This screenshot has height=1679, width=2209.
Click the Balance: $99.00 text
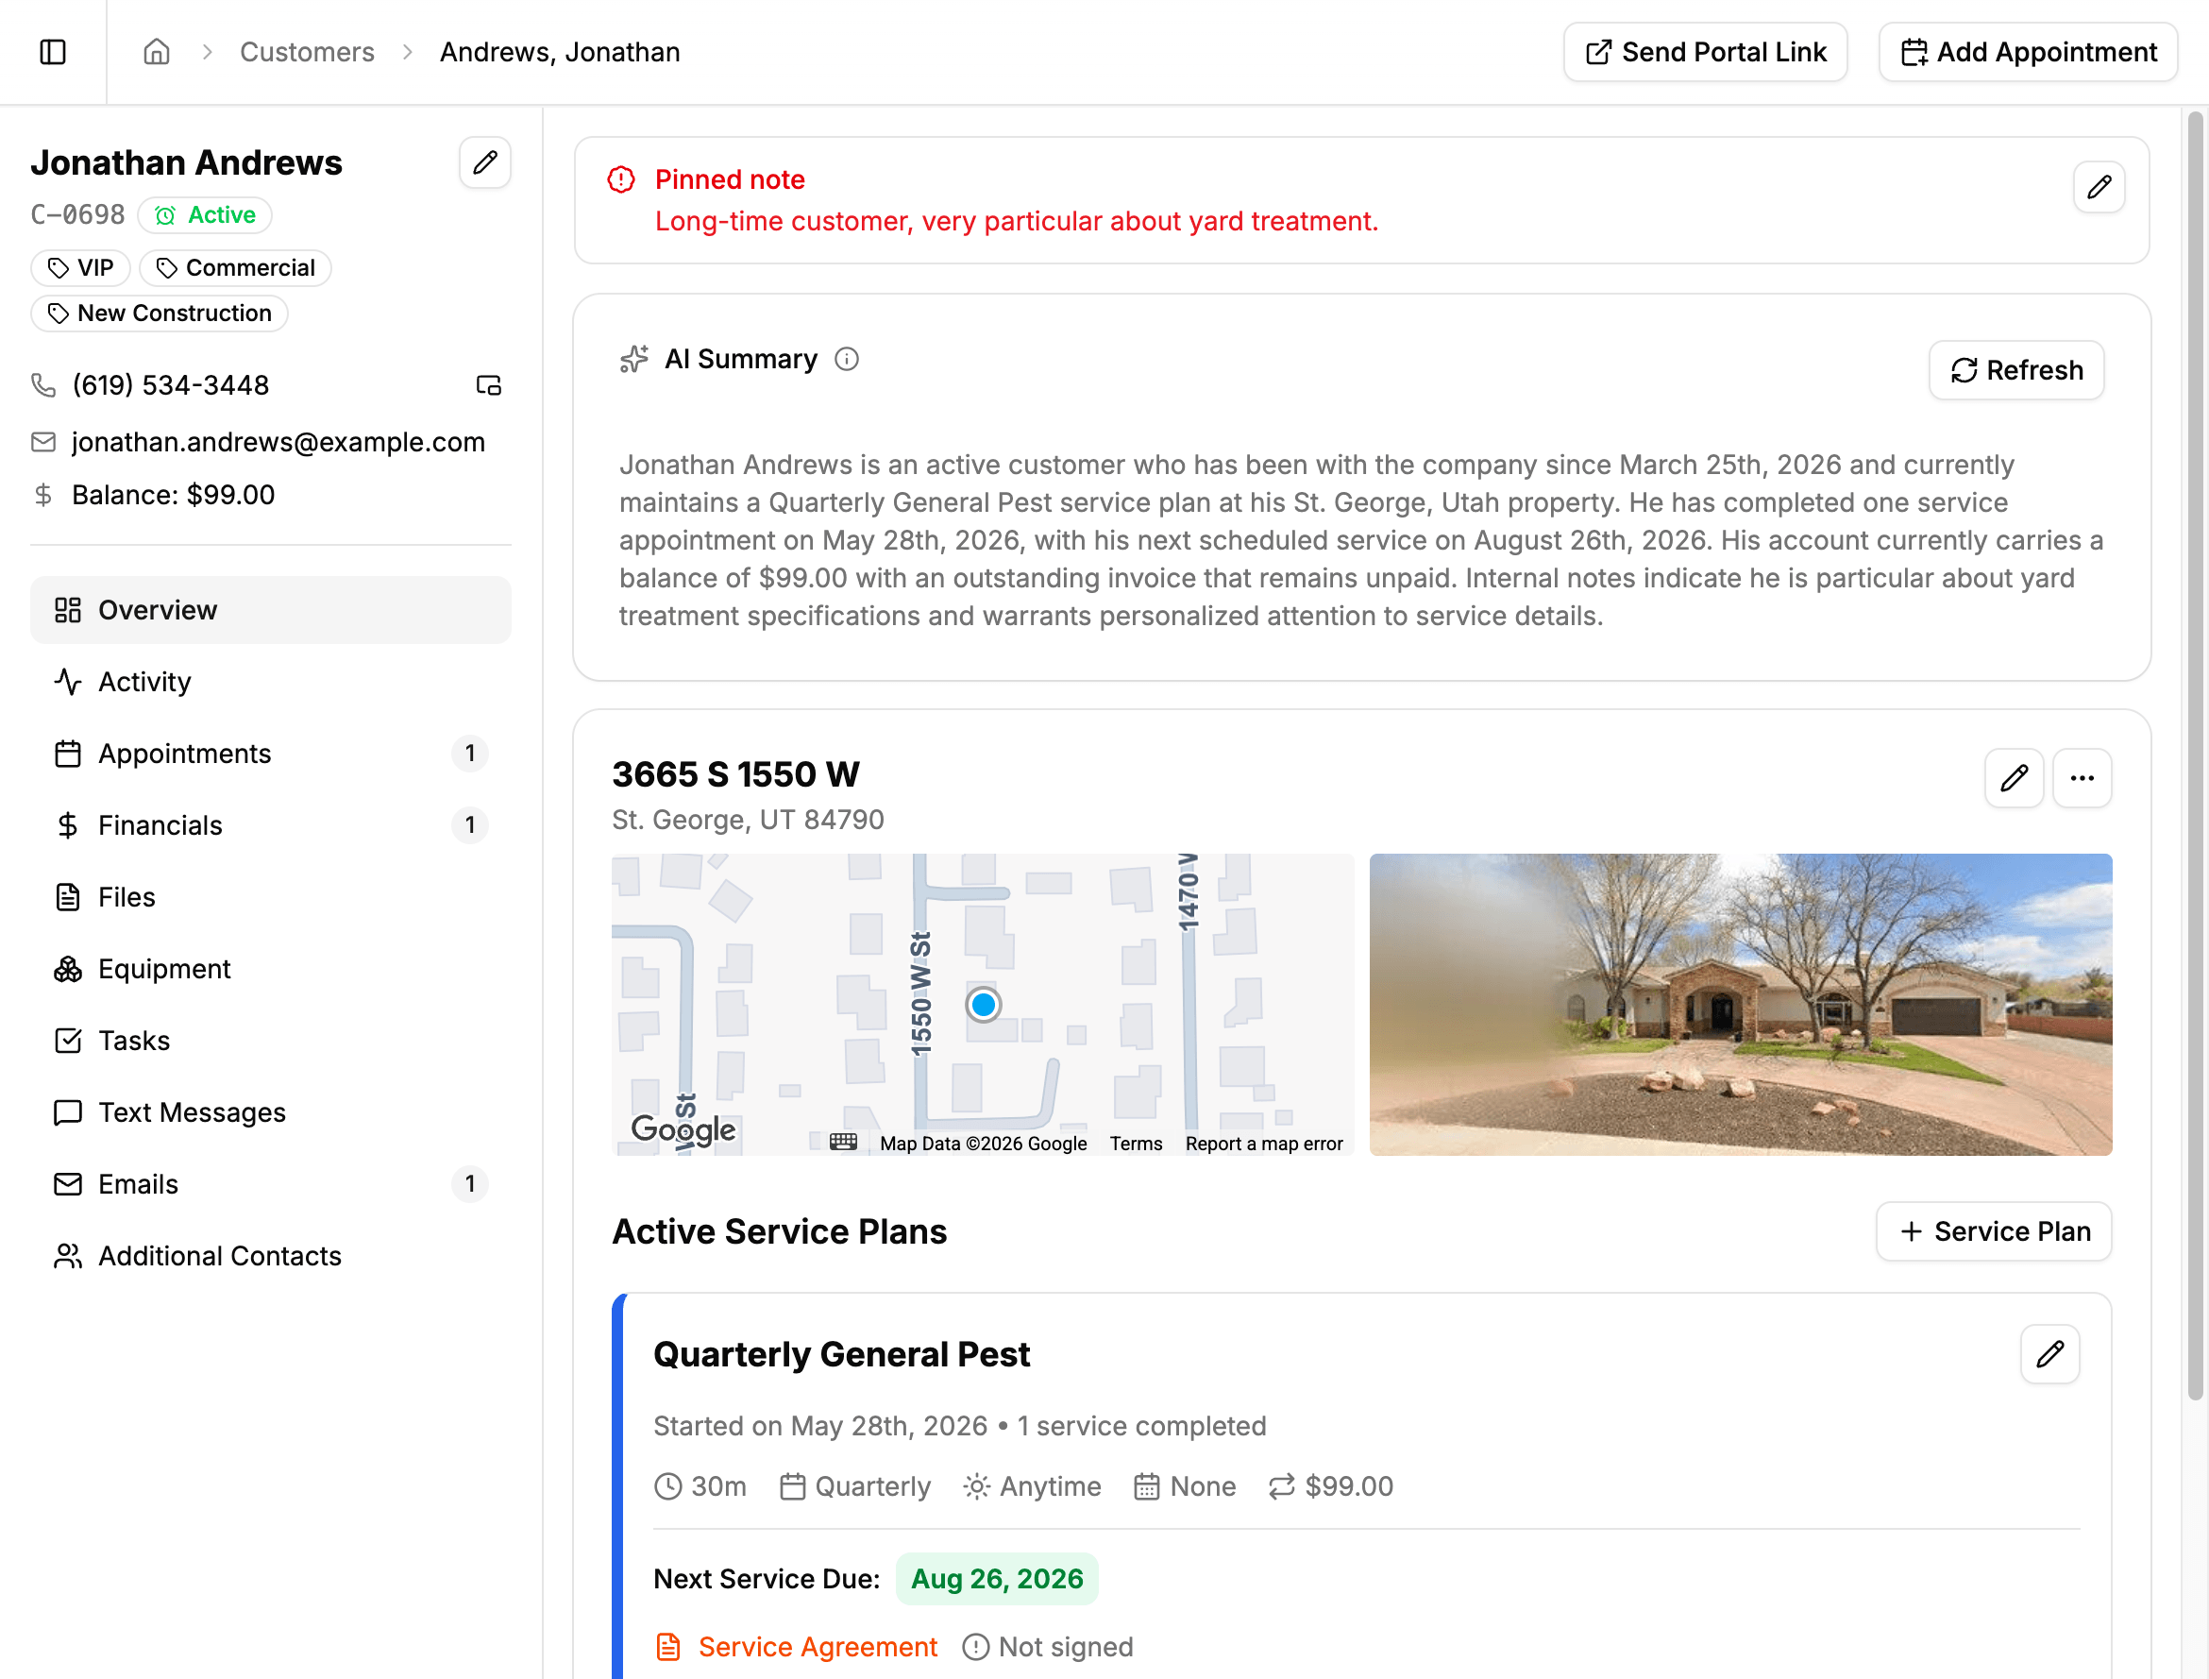tap(174, 495)
